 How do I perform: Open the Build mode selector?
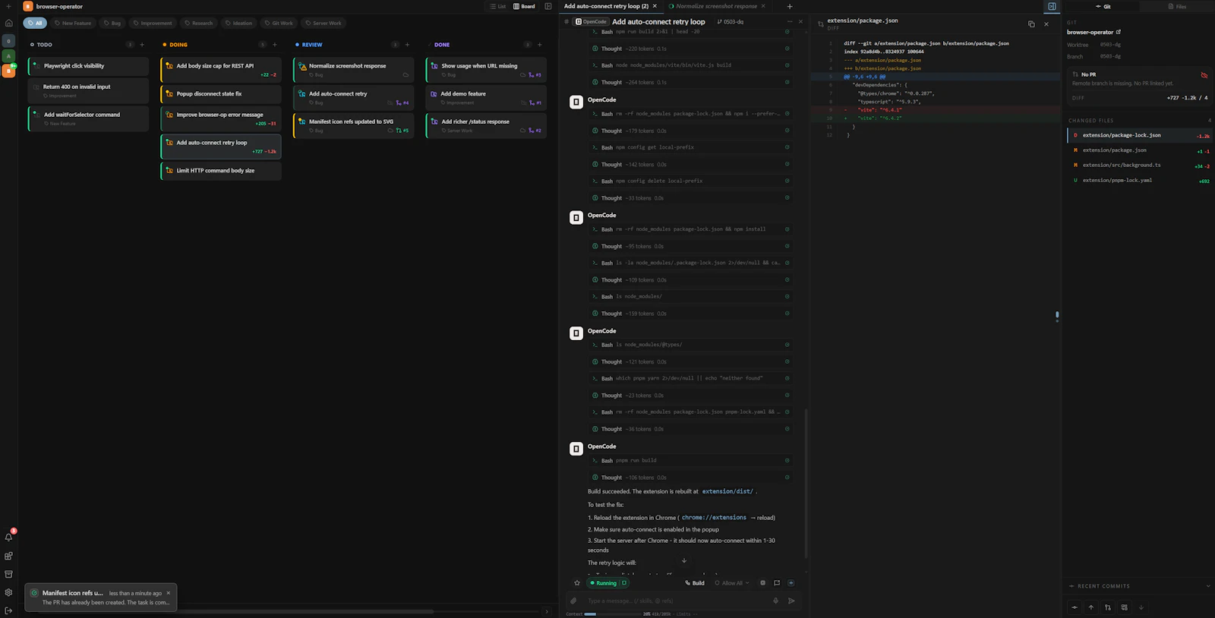pos(695,583)
